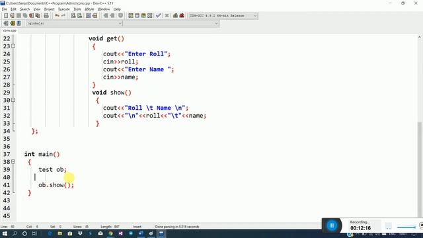Screen dimensions: 423x238
Task: Click the Print toolbar icon
Action: click(46, 16)
